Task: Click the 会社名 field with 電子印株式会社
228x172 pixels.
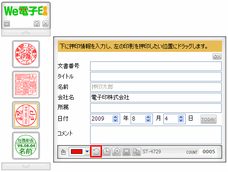Action: point(156,97)
